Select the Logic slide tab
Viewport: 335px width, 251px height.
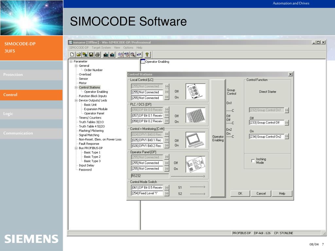click(x=31, y=114)
